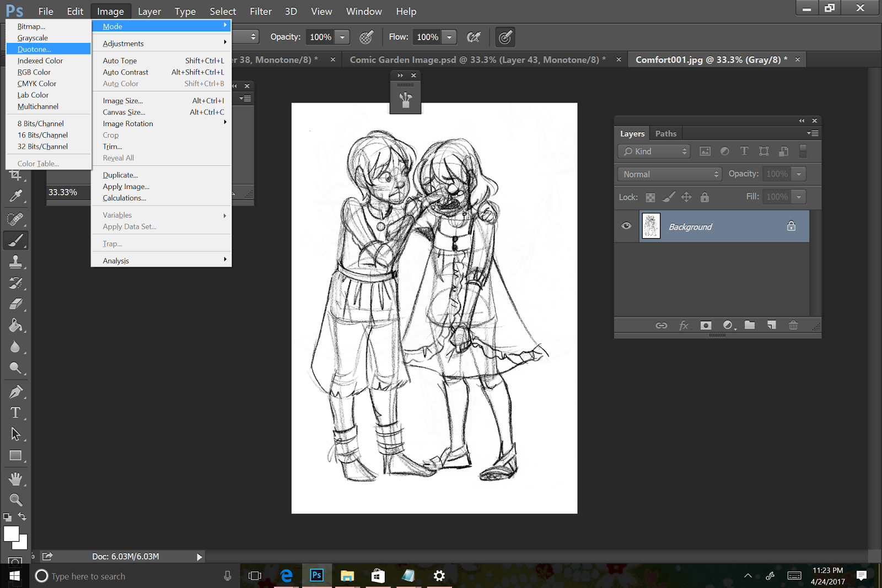Click the foreground color swatch
The image size is (882, 588).
pos(10,533)
